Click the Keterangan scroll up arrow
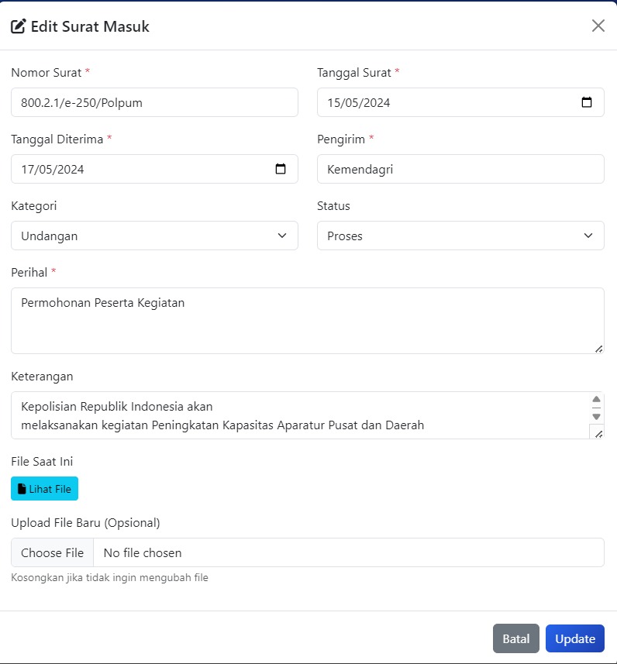This screenshot has width=617, height=664. [x=596, y=399]
